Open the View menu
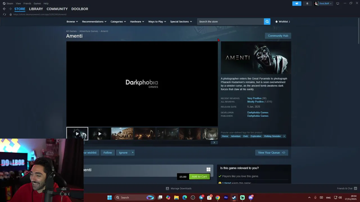 point(18,3)
